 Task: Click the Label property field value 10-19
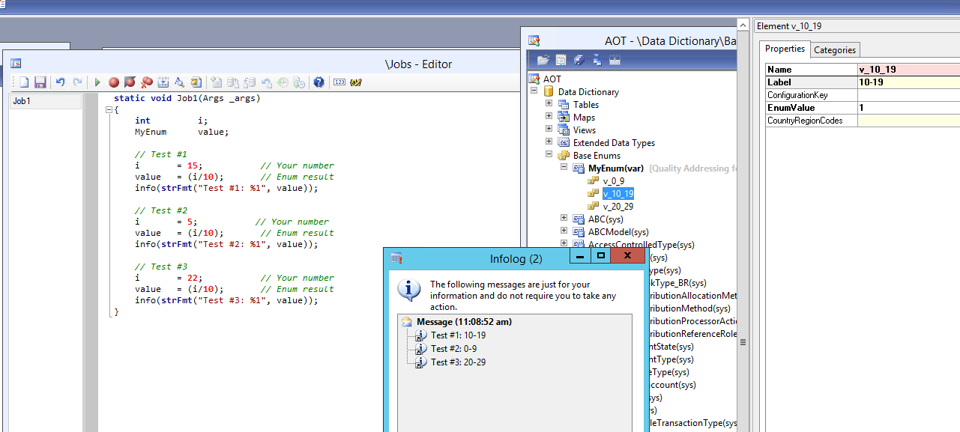908,82
